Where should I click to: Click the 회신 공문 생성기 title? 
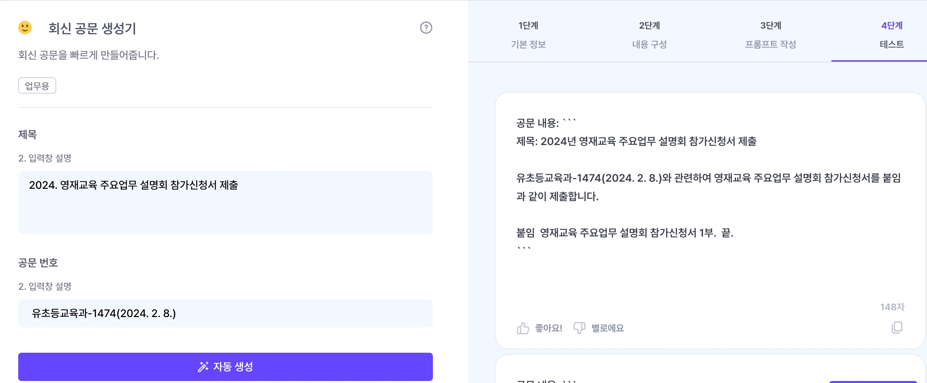92,28
